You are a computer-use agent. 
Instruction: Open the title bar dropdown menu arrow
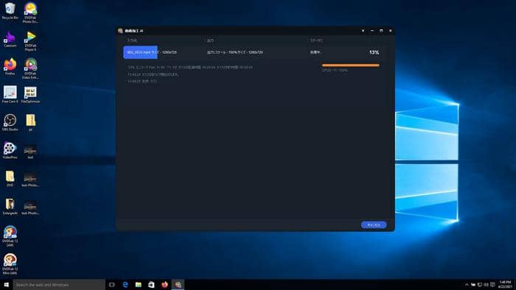363,31
